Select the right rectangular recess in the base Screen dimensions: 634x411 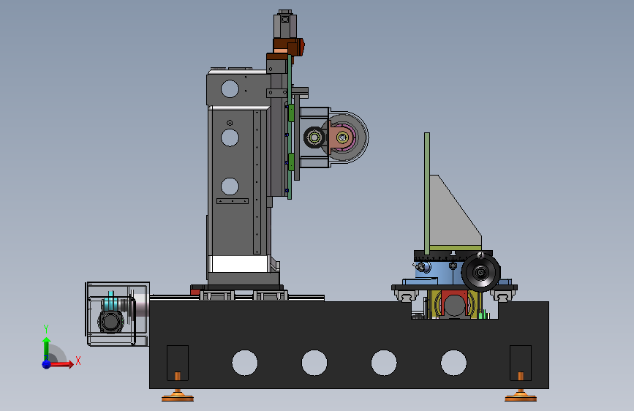[x=521, y=363]
